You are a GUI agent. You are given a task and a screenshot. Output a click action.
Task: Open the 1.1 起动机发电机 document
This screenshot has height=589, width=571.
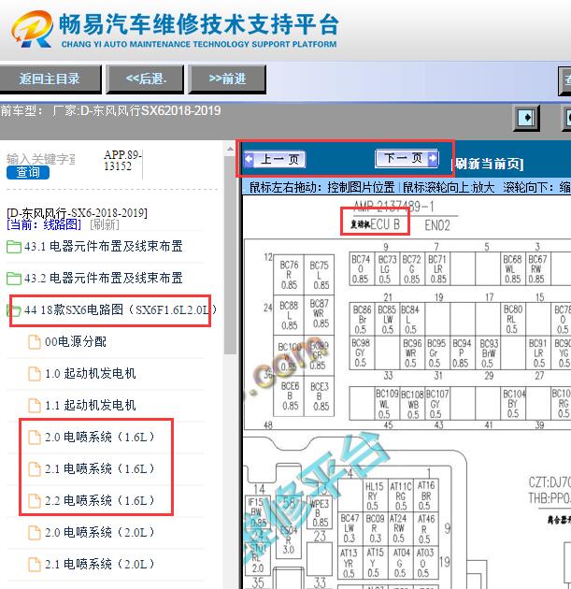pyautogui.click(x=90, y=406)
